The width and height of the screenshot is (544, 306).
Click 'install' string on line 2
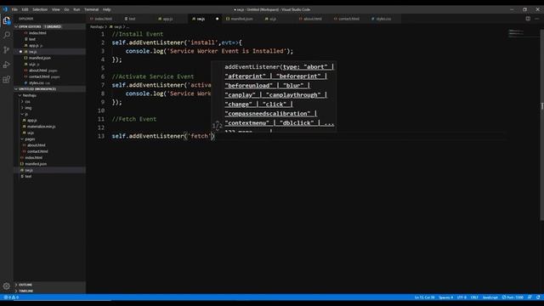point(203,42)
